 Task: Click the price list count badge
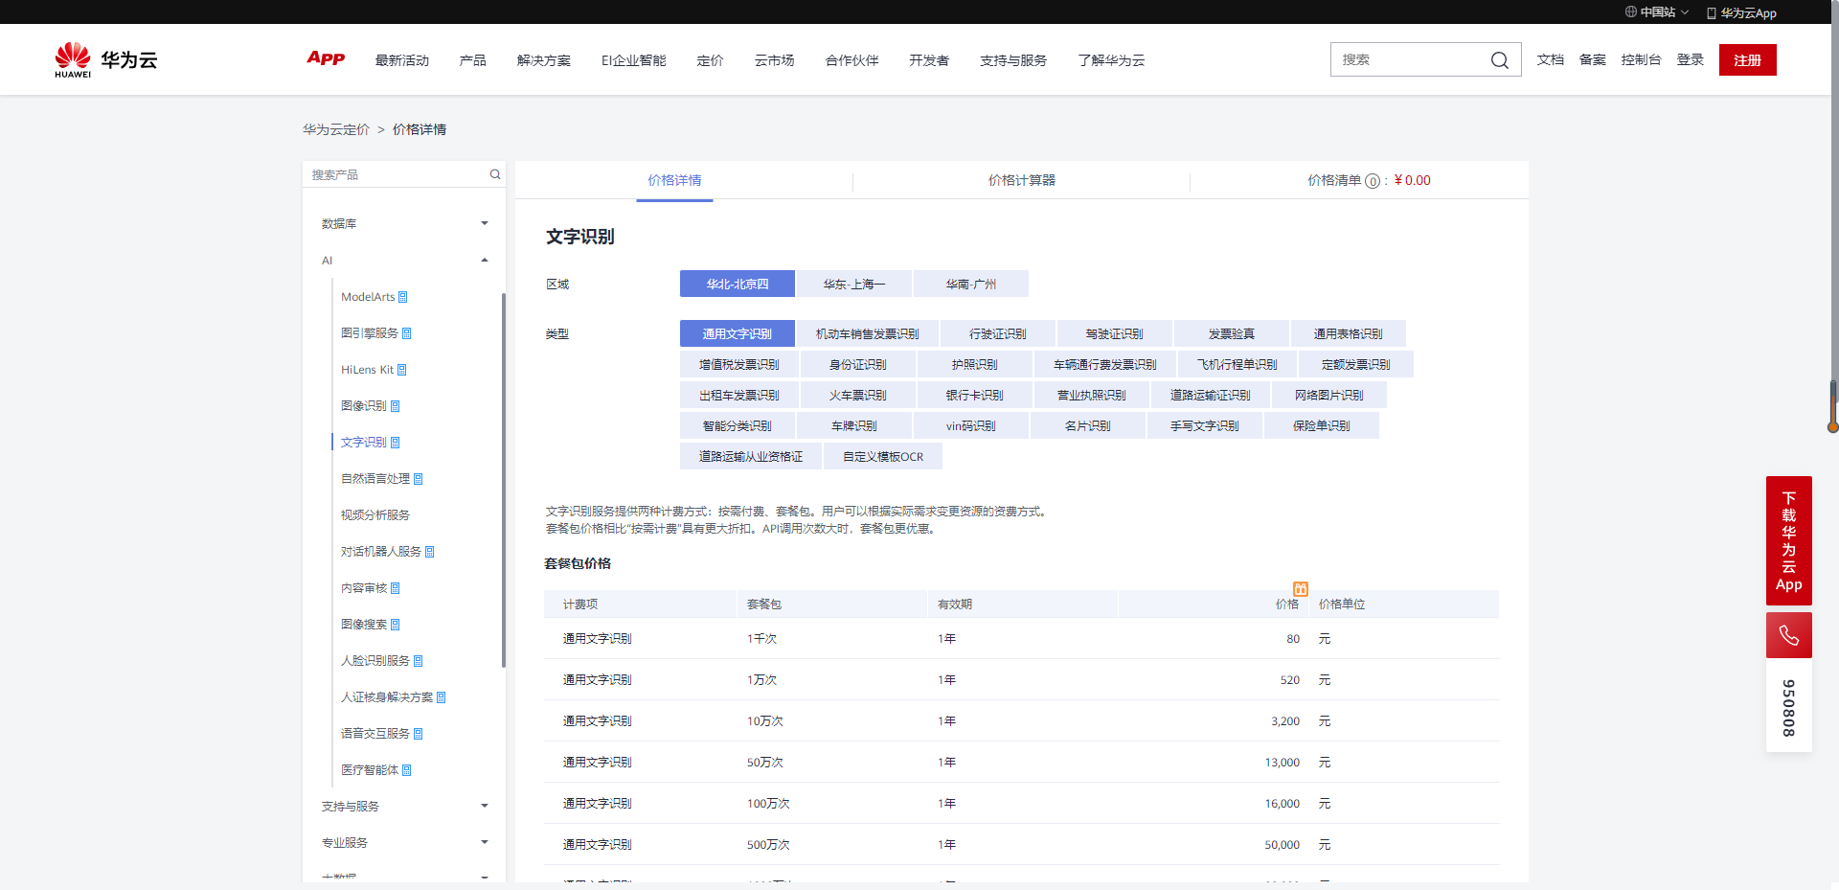(1373, 181)
